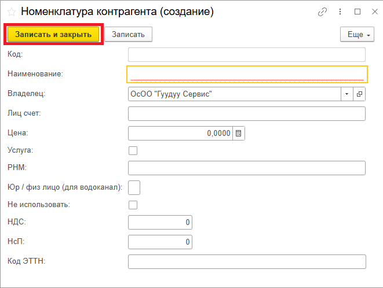Focus the Наименование input field
The image size is (383, 288).
point(247,74)
